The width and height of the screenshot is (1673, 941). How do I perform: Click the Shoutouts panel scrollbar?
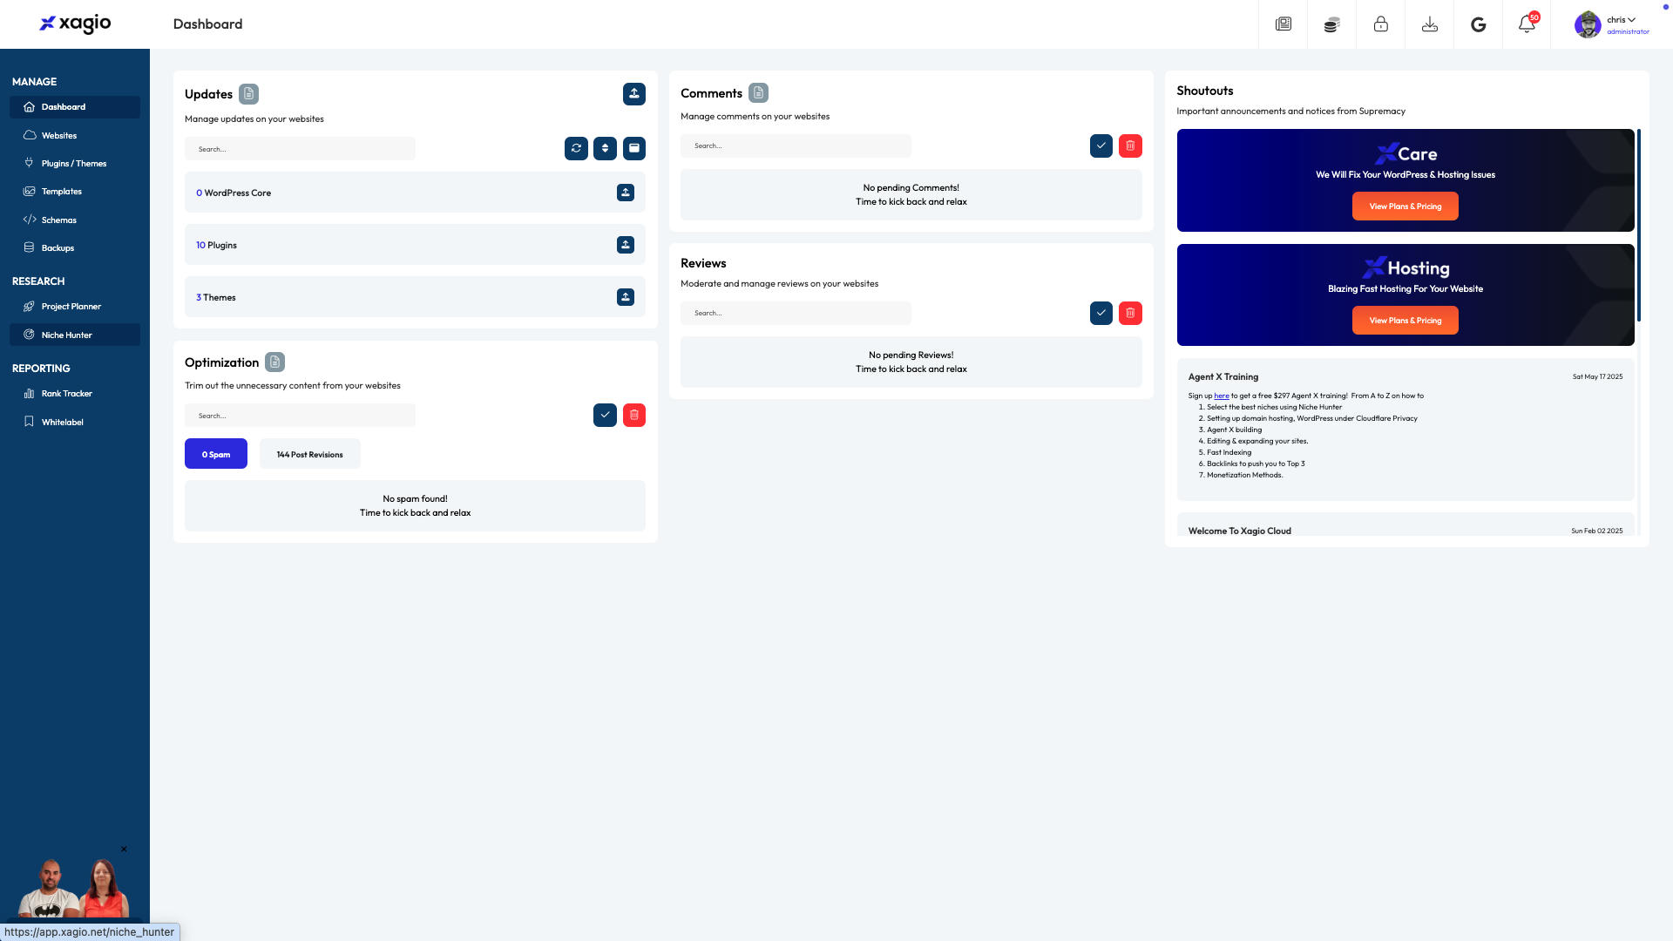1638,225
